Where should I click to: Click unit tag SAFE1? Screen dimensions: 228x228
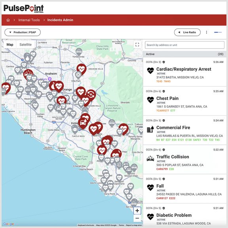197,140
